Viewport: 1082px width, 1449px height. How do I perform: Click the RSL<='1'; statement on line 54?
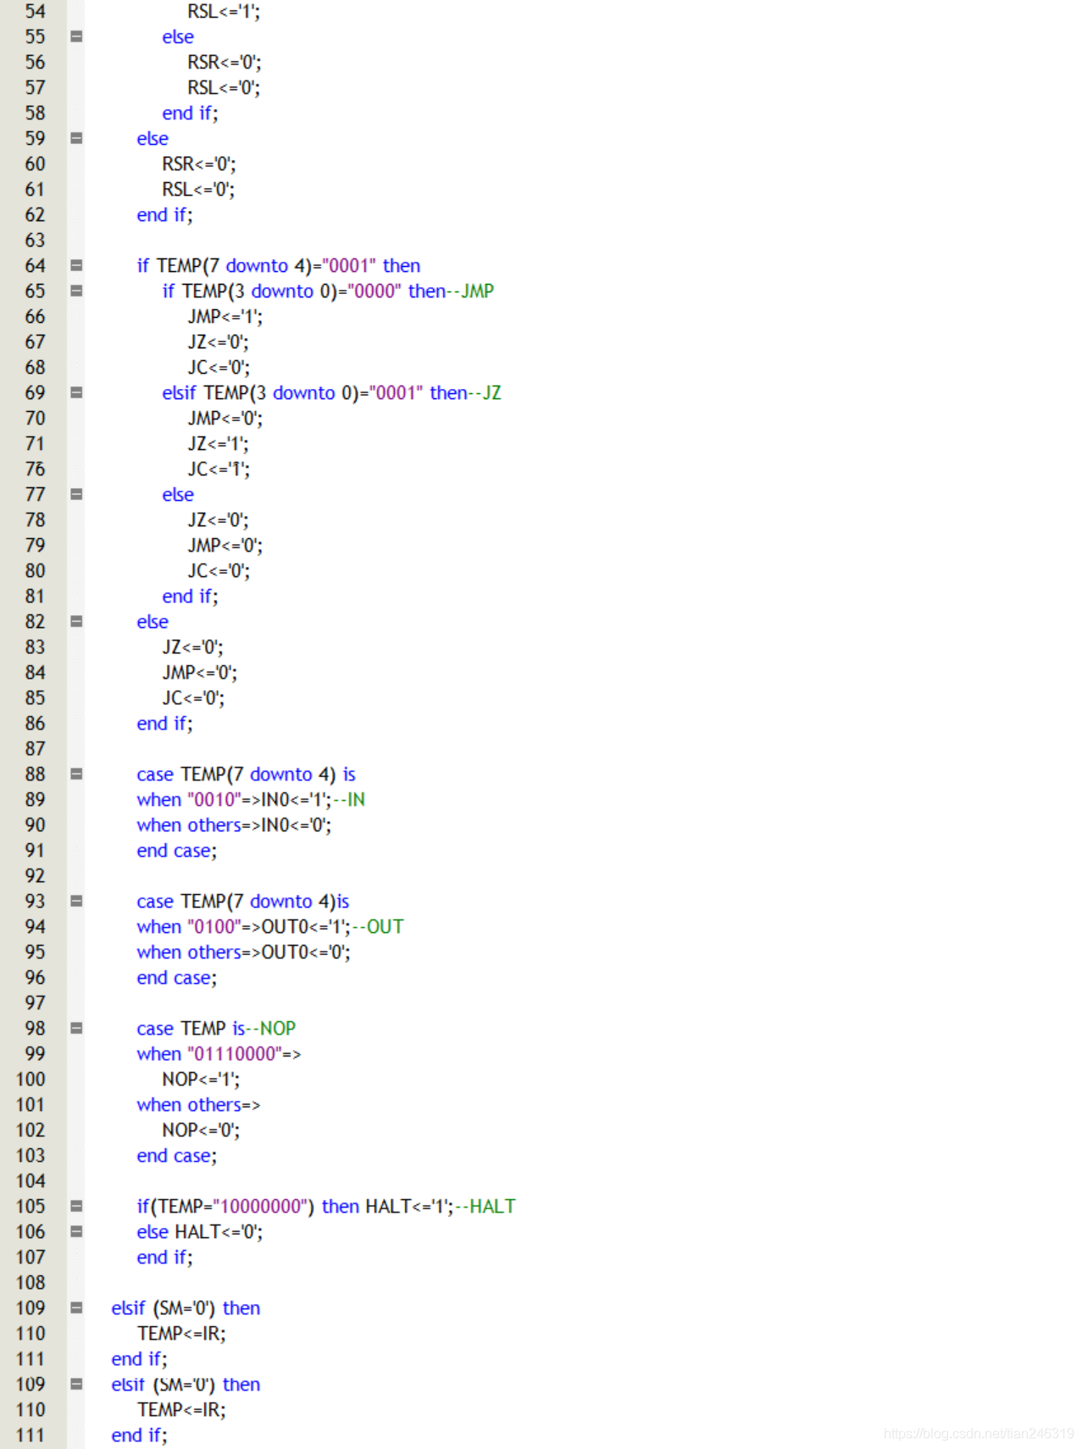[x=224, y=12]
